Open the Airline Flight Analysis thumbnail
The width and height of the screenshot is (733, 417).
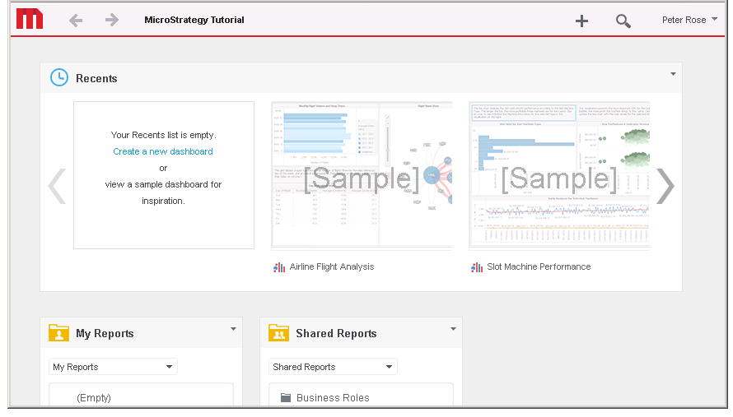click(x=362, y=175)
